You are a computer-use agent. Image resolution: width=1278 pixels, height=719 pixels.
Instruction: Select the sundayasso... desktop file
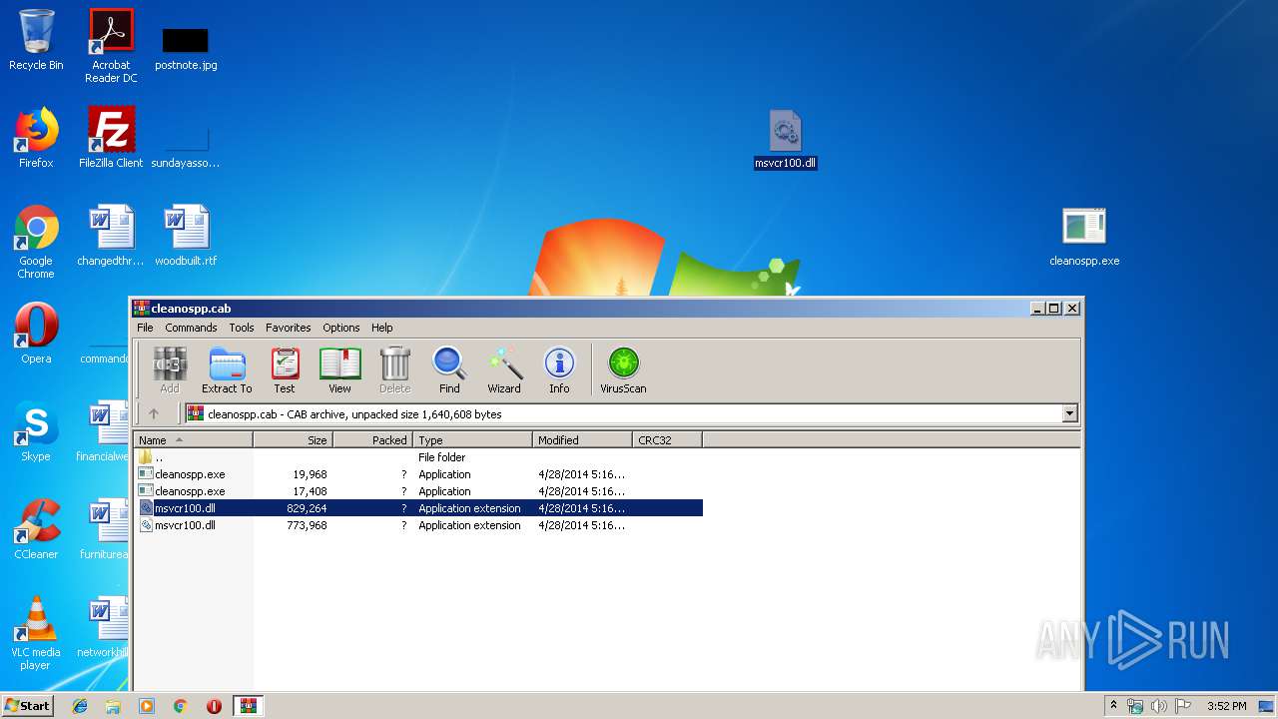(186, 148)
